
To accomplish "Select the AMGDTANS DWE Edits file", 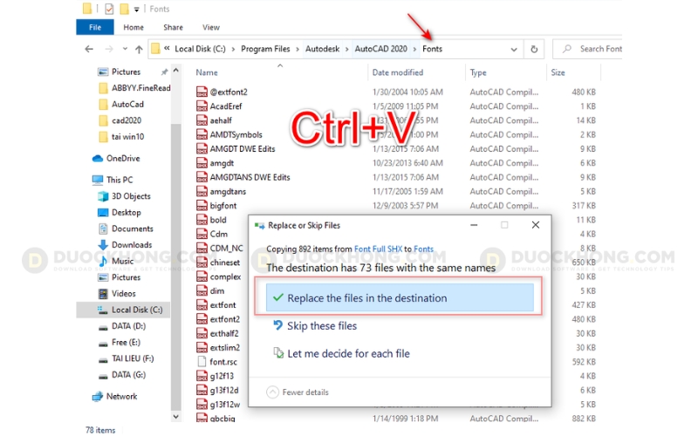I will click(x=250, y=178).
